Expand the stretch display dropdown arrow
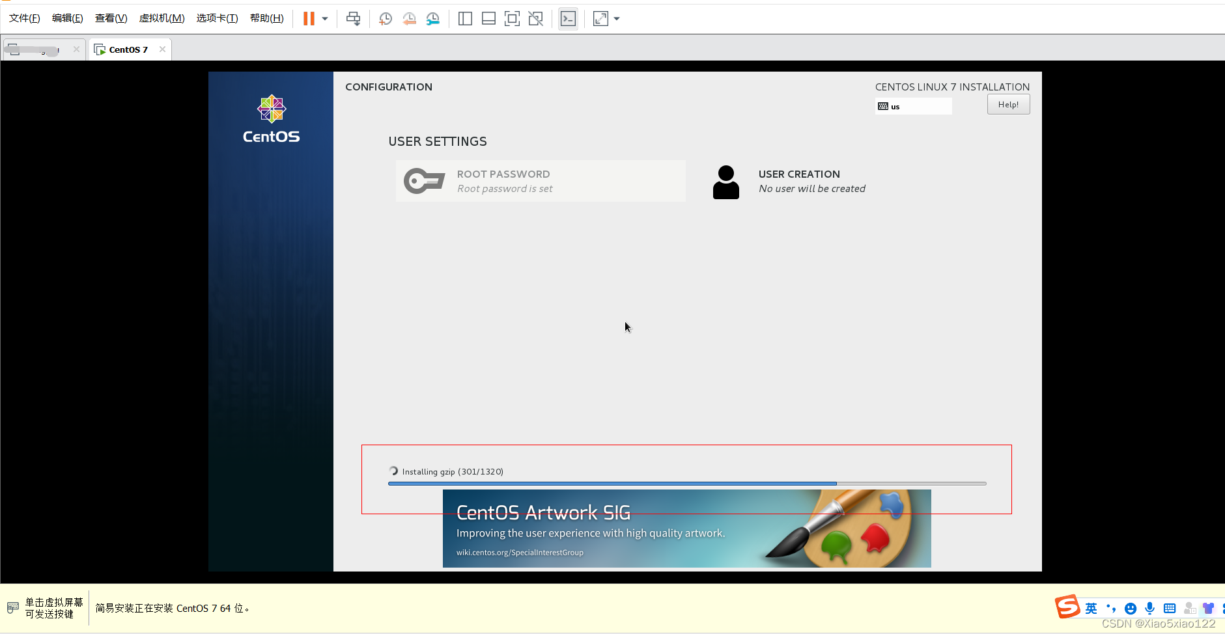Screen dimensions: 1225x634 617,19
